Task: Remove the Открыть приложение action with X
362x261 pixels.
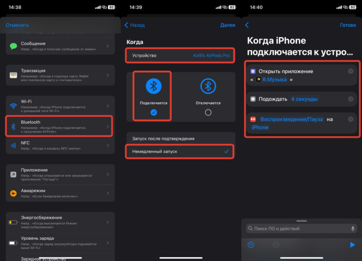Action: [x=350, y=71]
